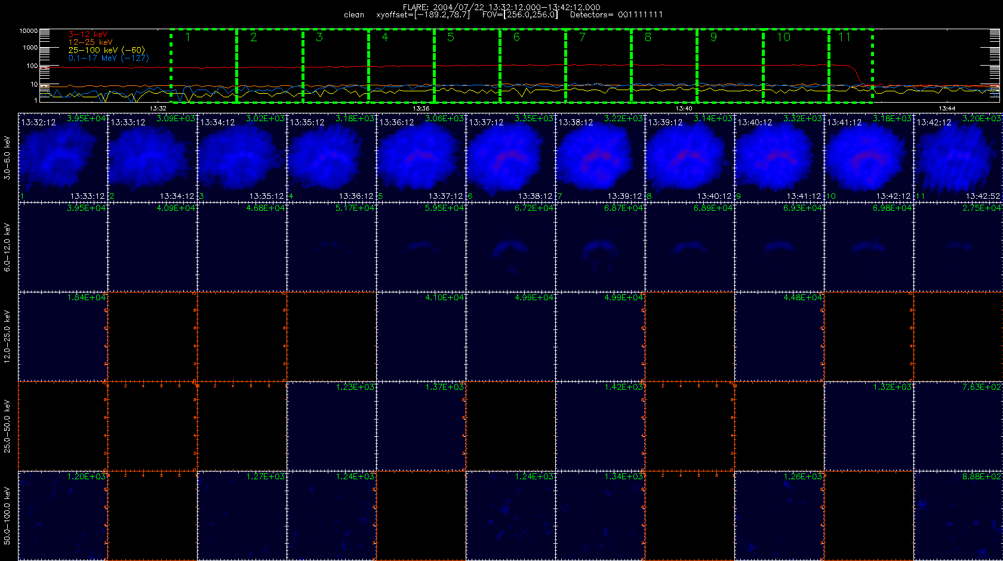Open 6.0-12.0 keV image labeled 6.87E+04

pyautogui.click(x=600, y=247)
